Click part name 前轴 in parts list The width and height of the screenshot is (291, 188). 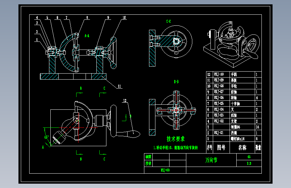[234, 92]
